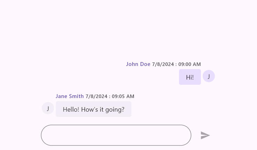
Task: Click the word "it" in Jane's message
Action: [x=103, y=110]
